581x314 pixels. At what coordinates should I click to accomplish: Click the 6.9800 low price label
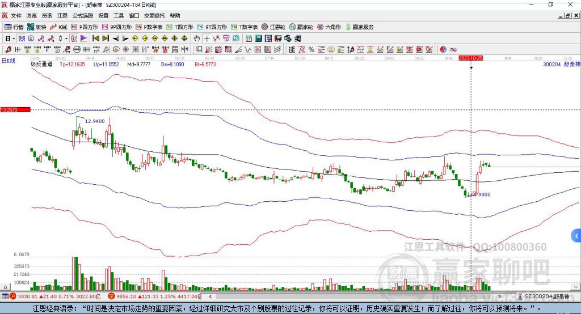click(x=482, y=194)
